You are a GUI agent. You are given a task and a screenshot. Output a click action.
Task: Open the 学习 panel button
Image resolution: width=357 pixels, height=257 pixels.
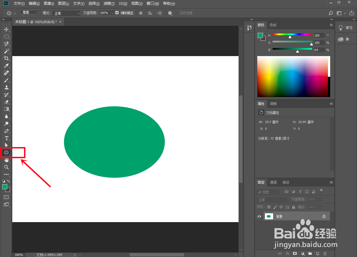coord(346,28)
